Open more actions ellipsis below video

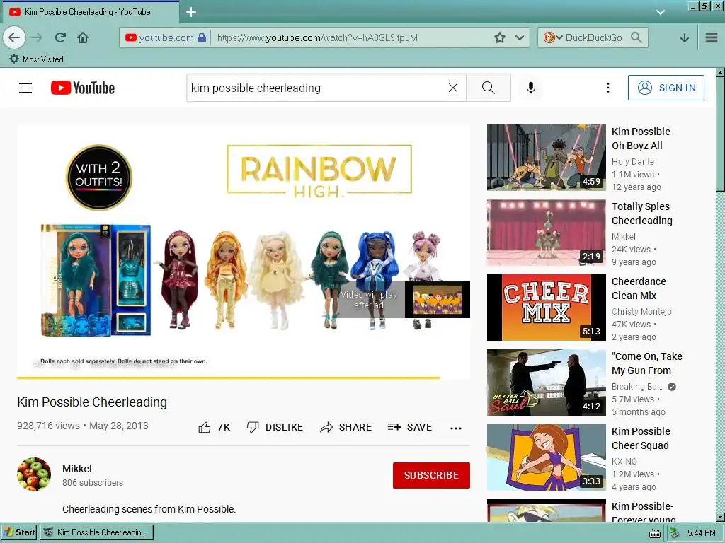[x=456, y=428]
